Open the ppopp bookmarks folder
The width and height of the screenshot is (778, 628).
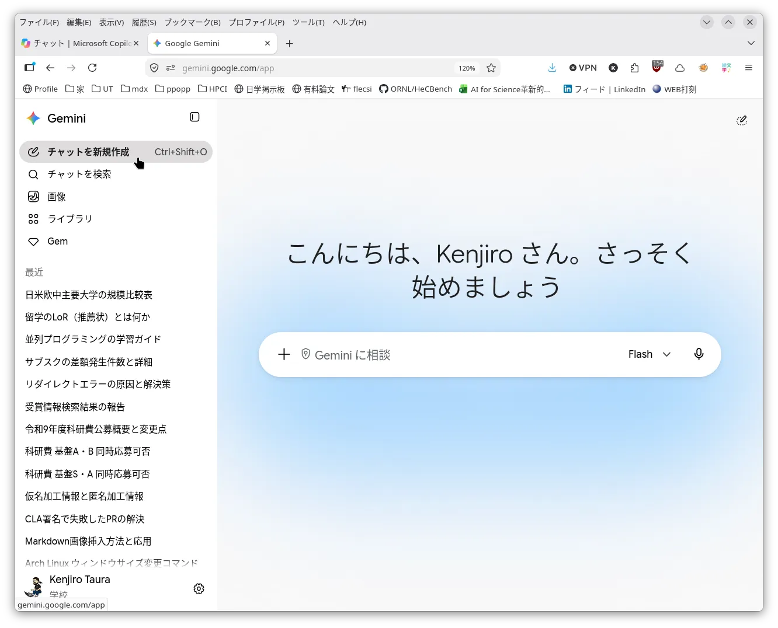coord(173,89)
